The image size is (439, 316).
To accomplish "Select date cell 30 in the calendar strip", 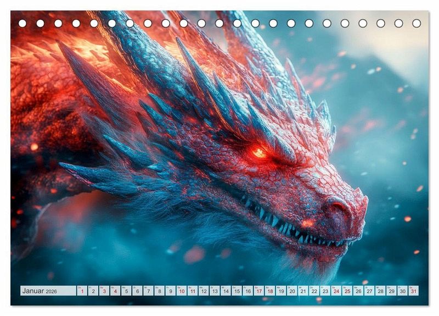I will (x=403, y=291).
